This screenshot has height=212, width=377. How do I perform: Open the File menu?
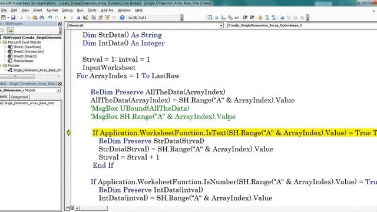click(x=4, y=11)
